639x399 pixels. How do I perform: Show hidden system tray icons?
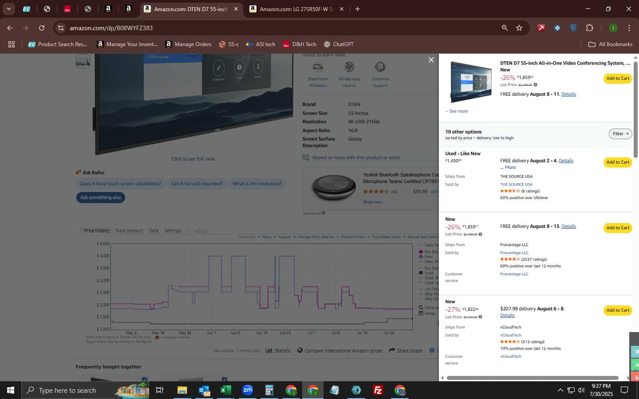[x=560, y=390]
